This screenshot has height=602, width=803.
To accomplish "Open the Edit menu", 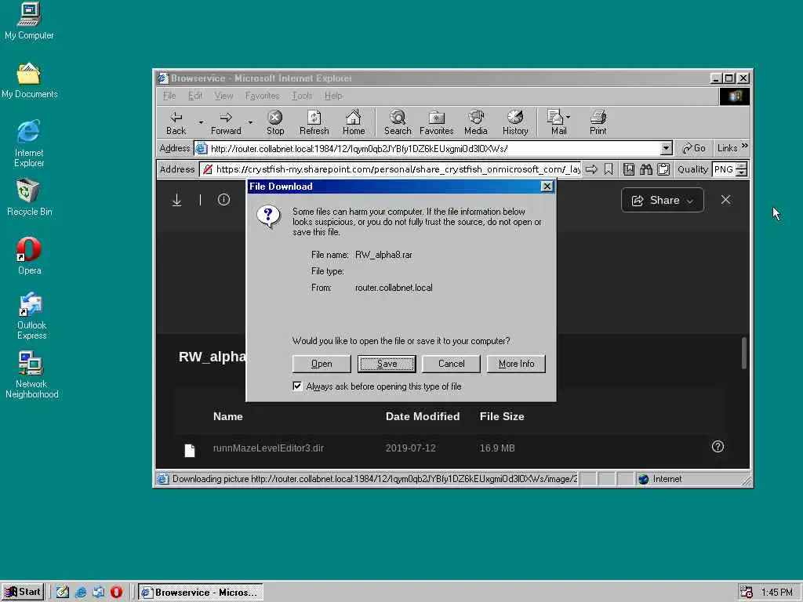I will [x=194, y=96].
